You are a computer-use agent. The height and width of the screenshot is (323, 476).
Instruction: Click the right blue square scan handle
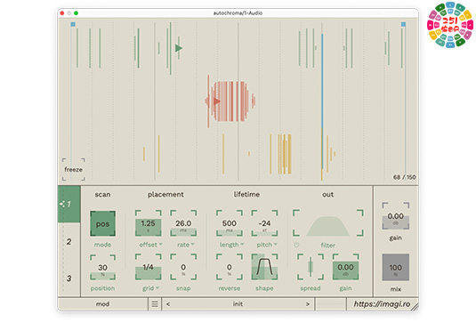(403, 24)
